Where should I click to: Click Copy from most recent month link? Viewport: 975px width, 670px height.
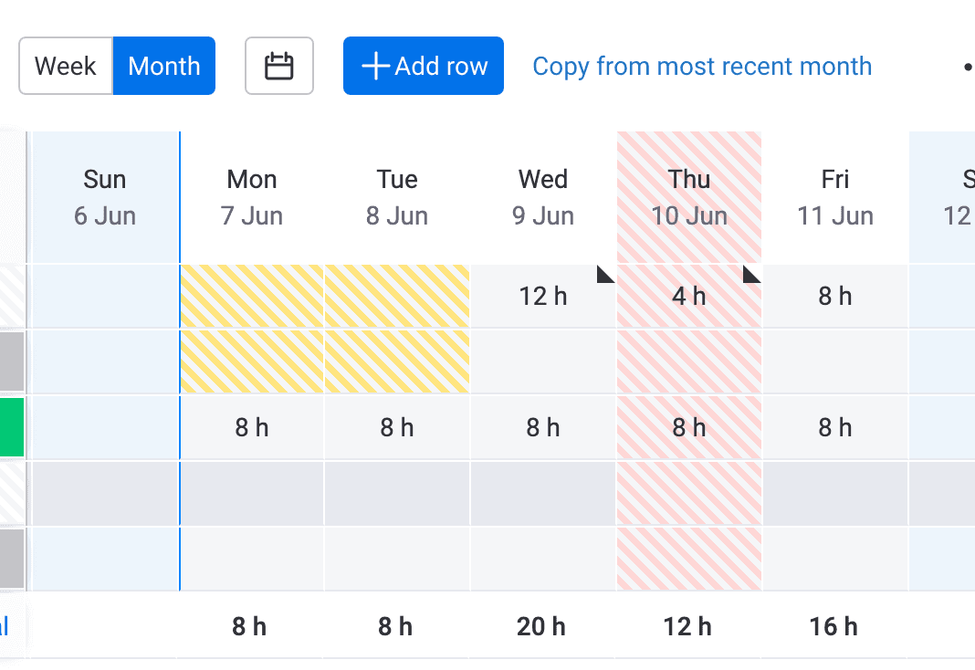[x=702, y=66]
